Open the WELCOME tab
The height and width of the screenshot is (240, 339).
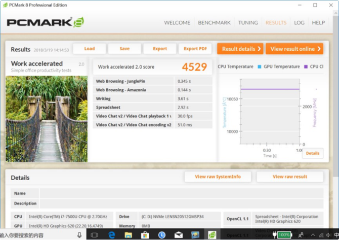177,22
